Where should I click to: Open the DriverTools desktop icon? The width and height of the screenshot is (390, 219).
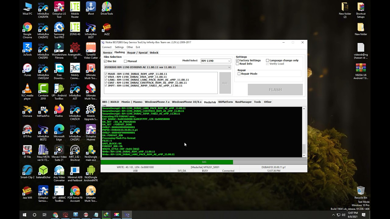[107, 8]
